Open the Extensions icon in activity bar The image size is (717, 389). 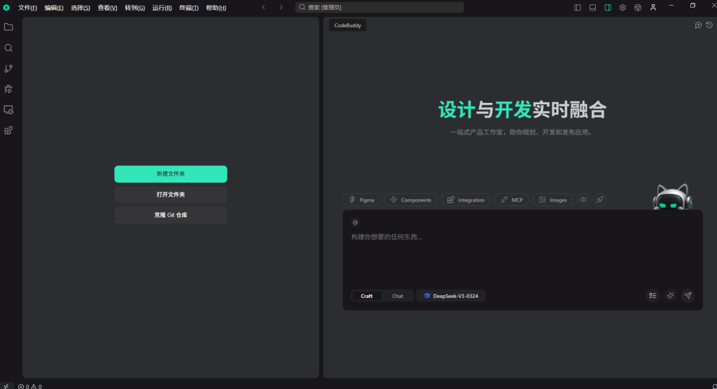click(8, 130)
